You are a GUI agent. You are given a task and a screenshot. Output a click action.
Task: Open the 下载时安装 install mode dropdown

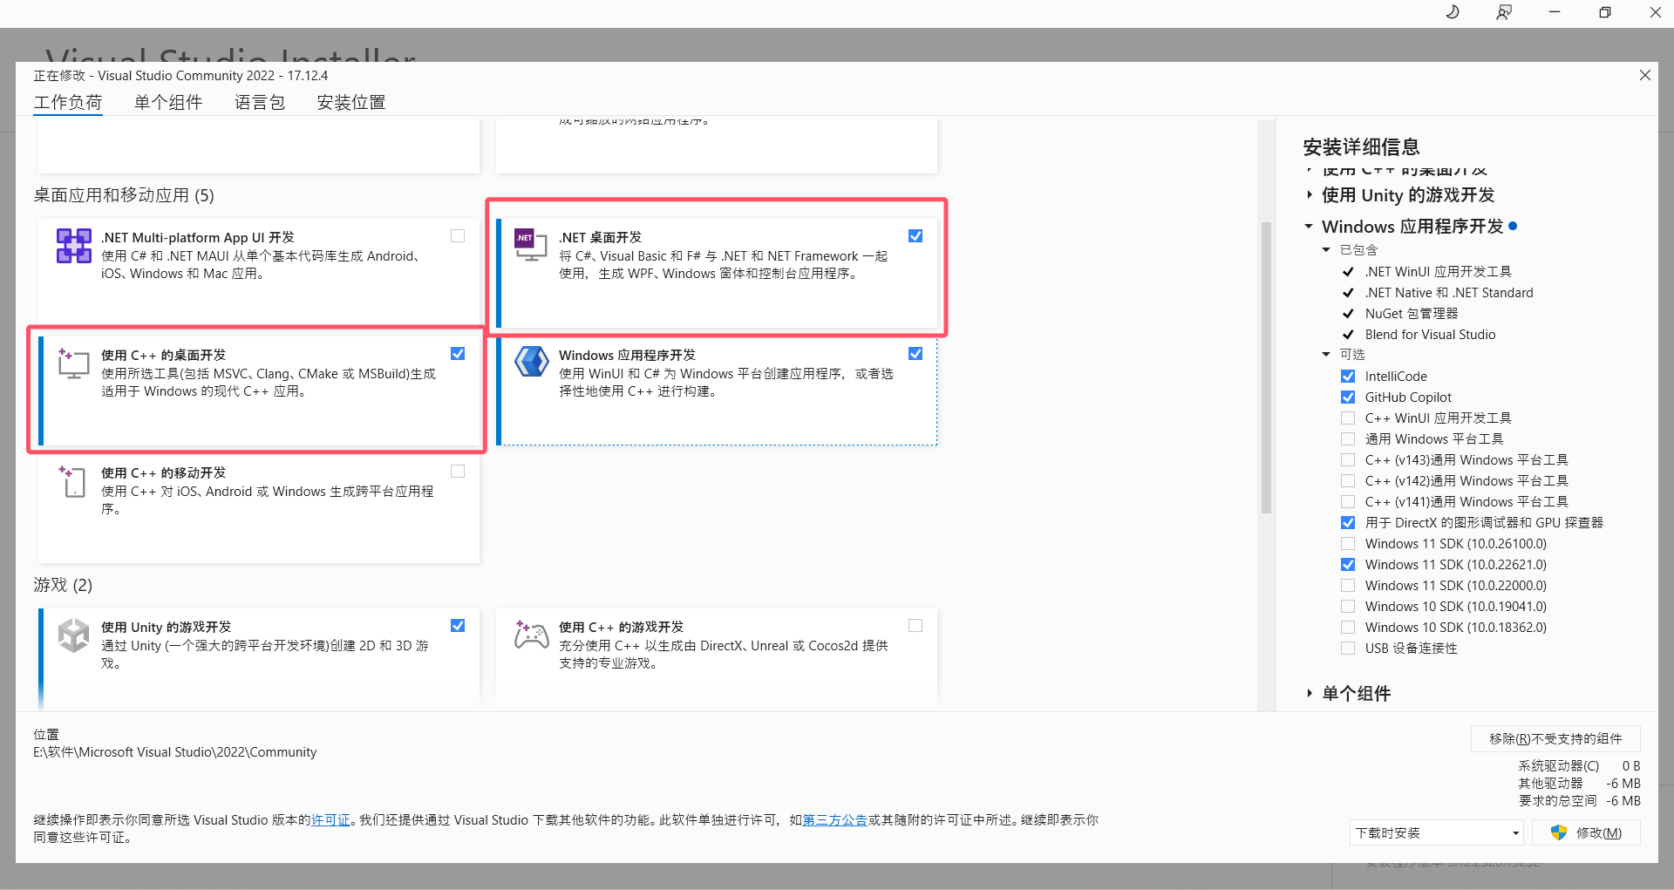(x=1436, y=832)
